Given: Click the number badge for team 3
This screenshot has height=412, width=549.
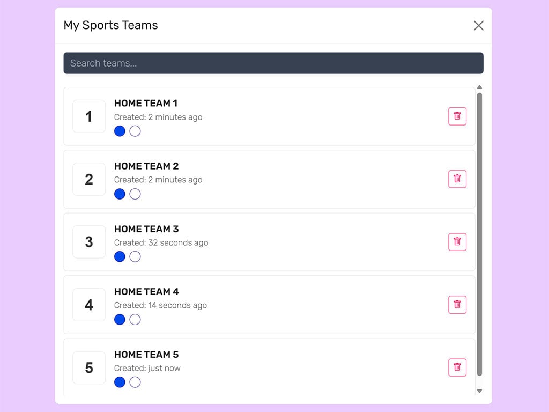Looking at the screenshot, I should click(x=88, y=242).
